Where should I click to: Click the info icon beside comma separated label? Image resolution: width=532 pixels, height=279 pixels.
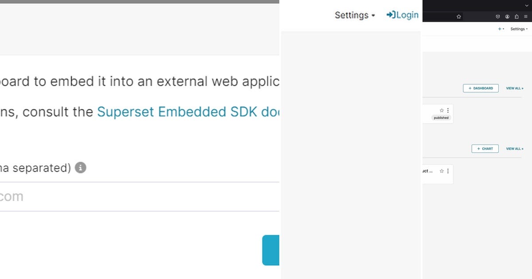pos(80,167)
